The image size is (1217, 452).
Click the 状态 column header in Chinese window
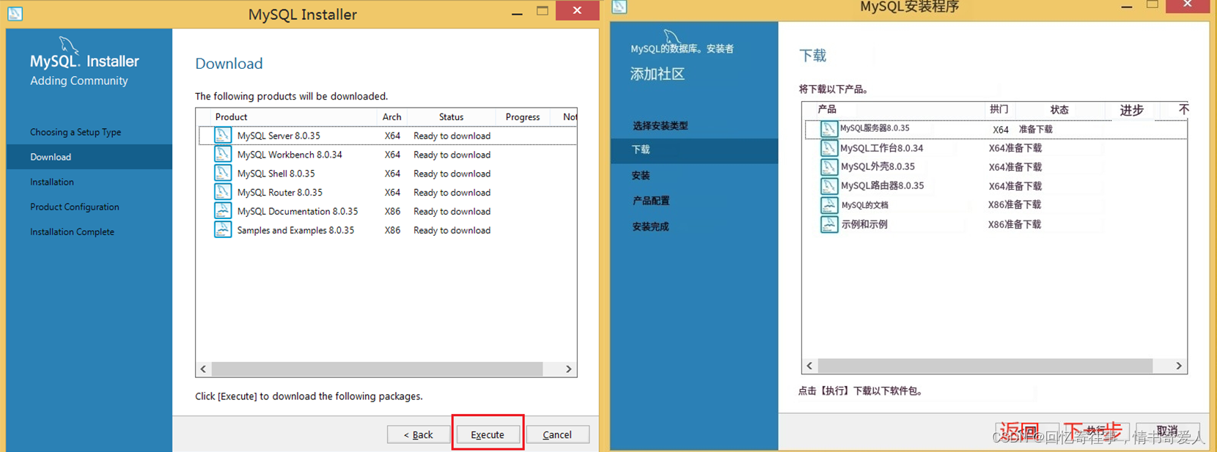click(1059, 109)
